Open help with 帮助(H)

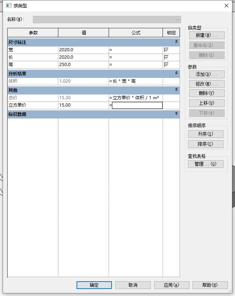click(210, 285)
